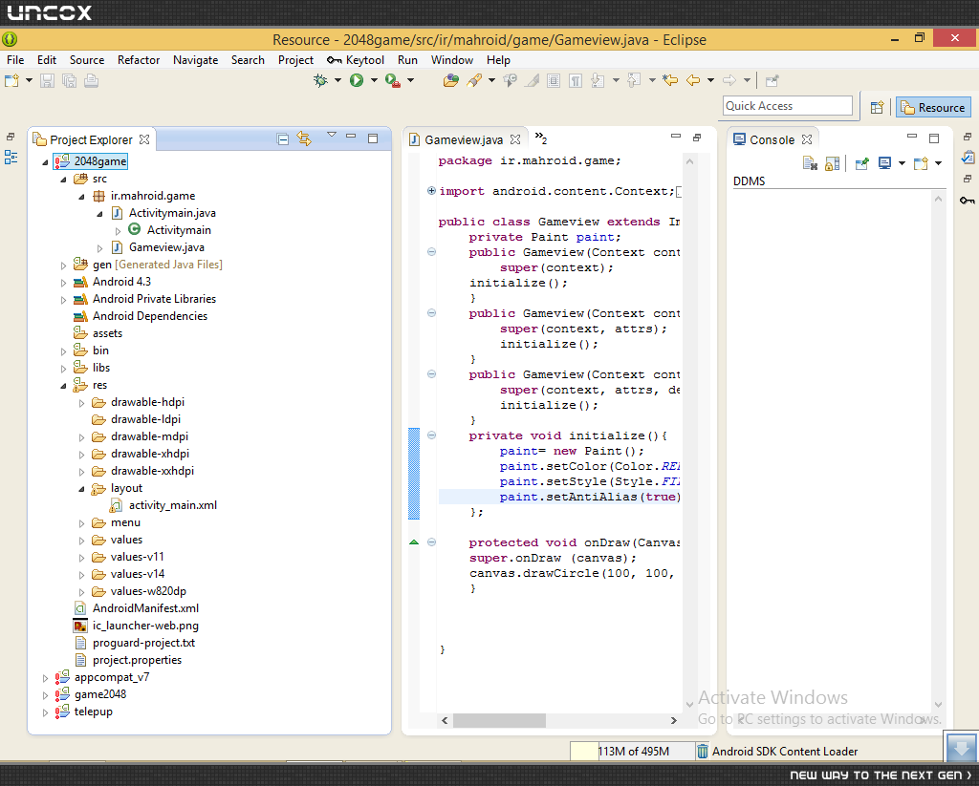Open the Debug button dropdown arrow
Screen dimensions: 979x786
pyautogui.click(x=337, y=80)
